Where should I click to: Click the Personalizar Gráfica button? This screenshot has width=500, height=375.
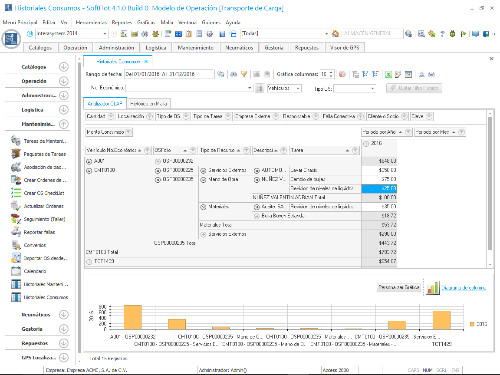tap(399, 287)
